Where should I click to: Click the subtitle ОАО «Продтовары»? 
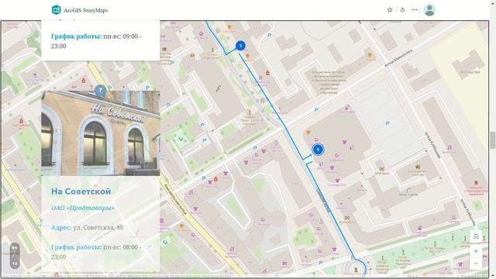[83, 208]
